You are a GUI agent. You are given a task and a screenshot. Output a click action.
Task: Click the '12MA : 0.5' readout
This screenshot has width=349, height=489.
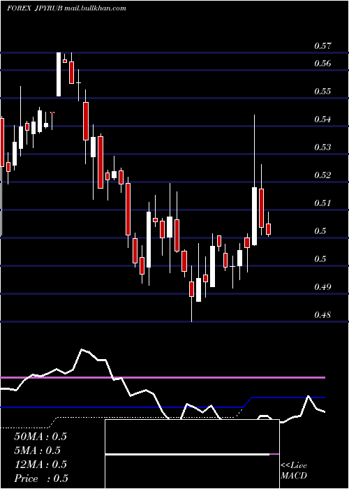click(40, 465)
